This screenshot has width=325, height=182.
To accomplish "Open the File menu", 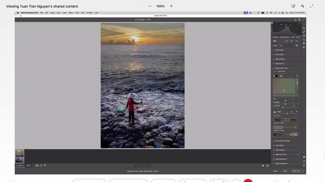I will [x=42, y=13].
